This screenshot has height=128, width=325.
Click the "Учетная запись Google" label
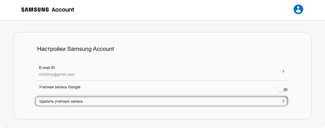[60, 87]
